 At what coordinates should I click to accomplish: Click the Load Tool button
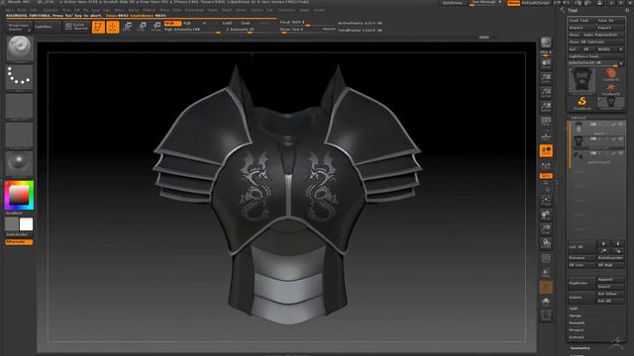point(581,20)
